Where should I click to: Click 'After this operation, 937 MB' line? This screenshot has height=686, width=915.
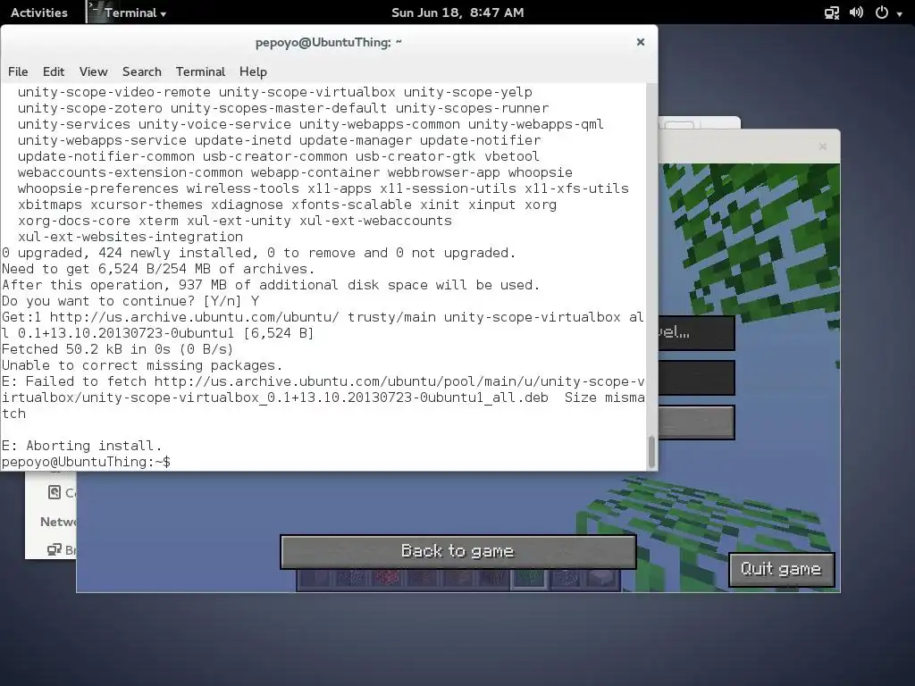click(271, 285)
